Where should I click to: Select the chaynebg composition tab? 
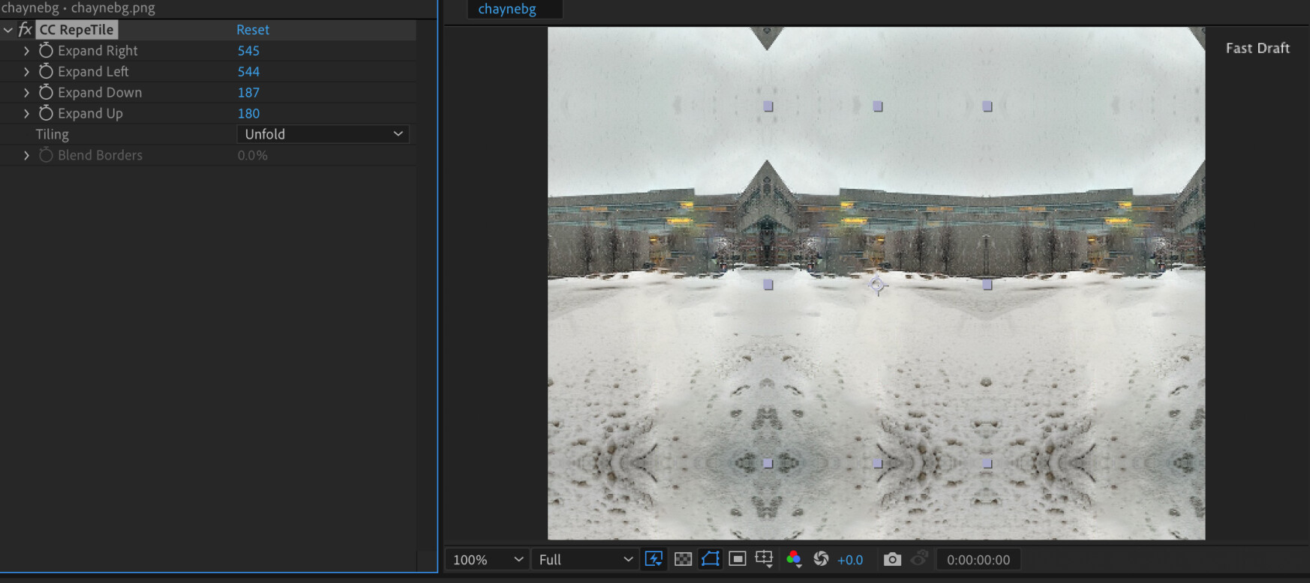pos(507,9)
